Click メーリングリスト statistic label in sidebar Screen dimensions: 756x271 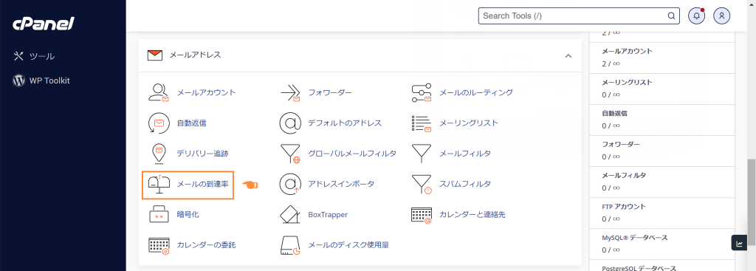(x=628, y=82)
